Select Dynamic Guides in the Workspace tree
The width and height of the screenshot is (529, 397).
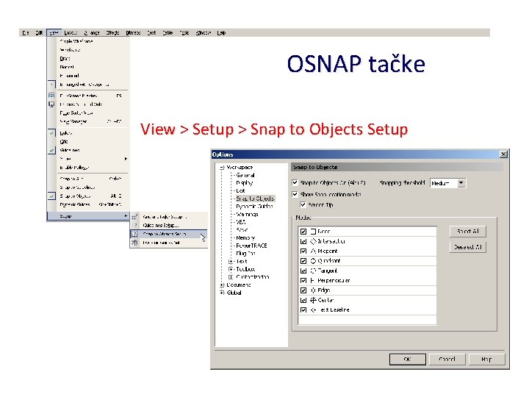(254, 207)
